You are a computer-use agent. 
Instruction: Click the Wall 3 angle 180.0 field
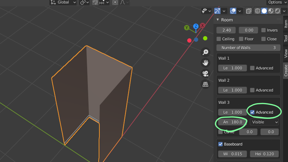(232, 122)
